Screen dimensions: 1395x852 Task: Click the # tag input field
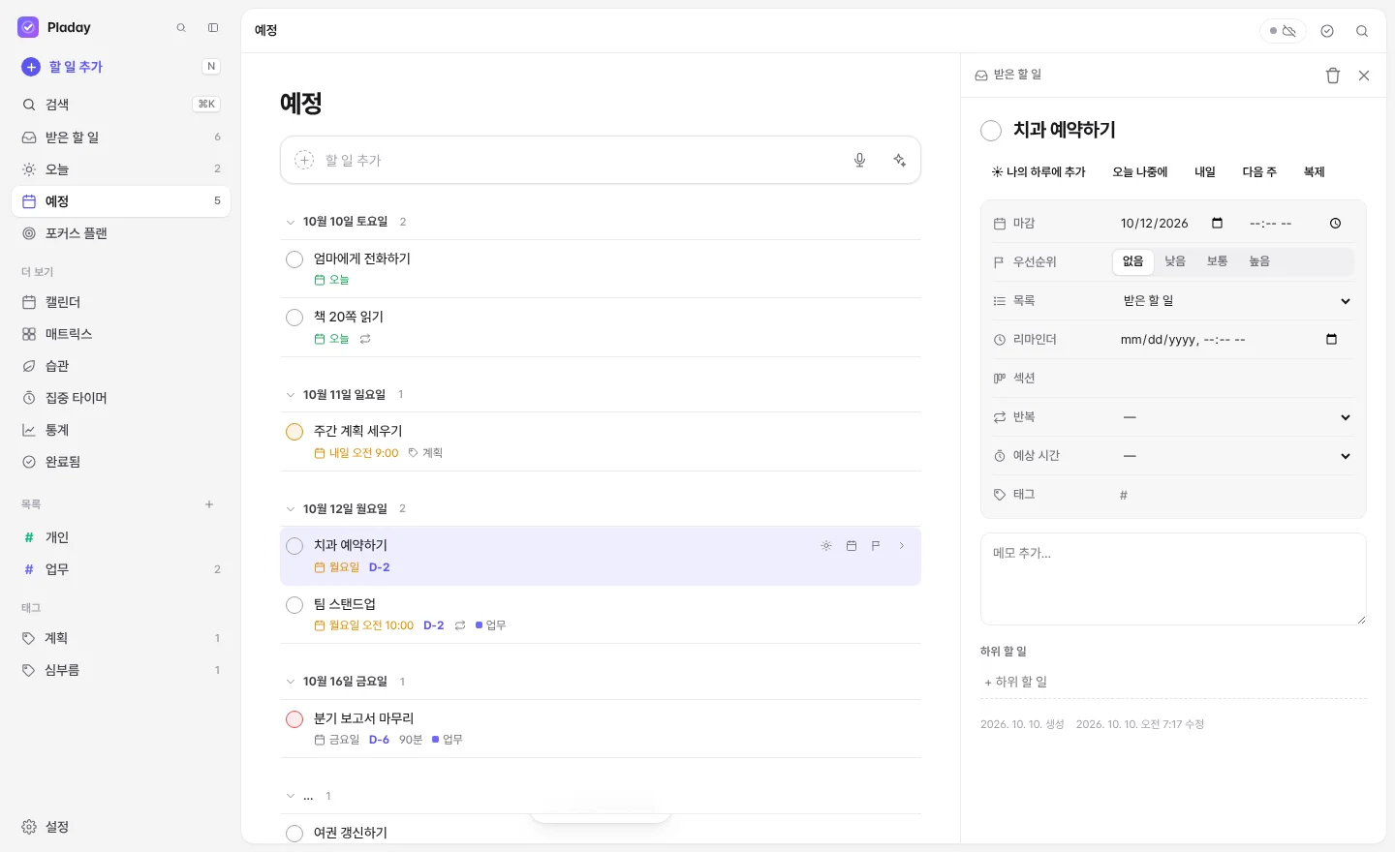pyautogui.click(x=1235, y=495)
